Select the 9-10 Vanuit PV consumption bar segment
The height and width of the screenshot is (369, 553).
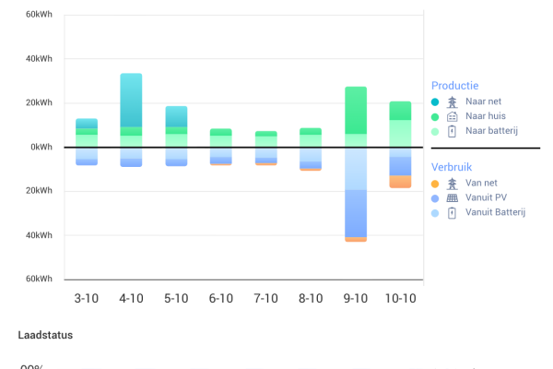356,213
